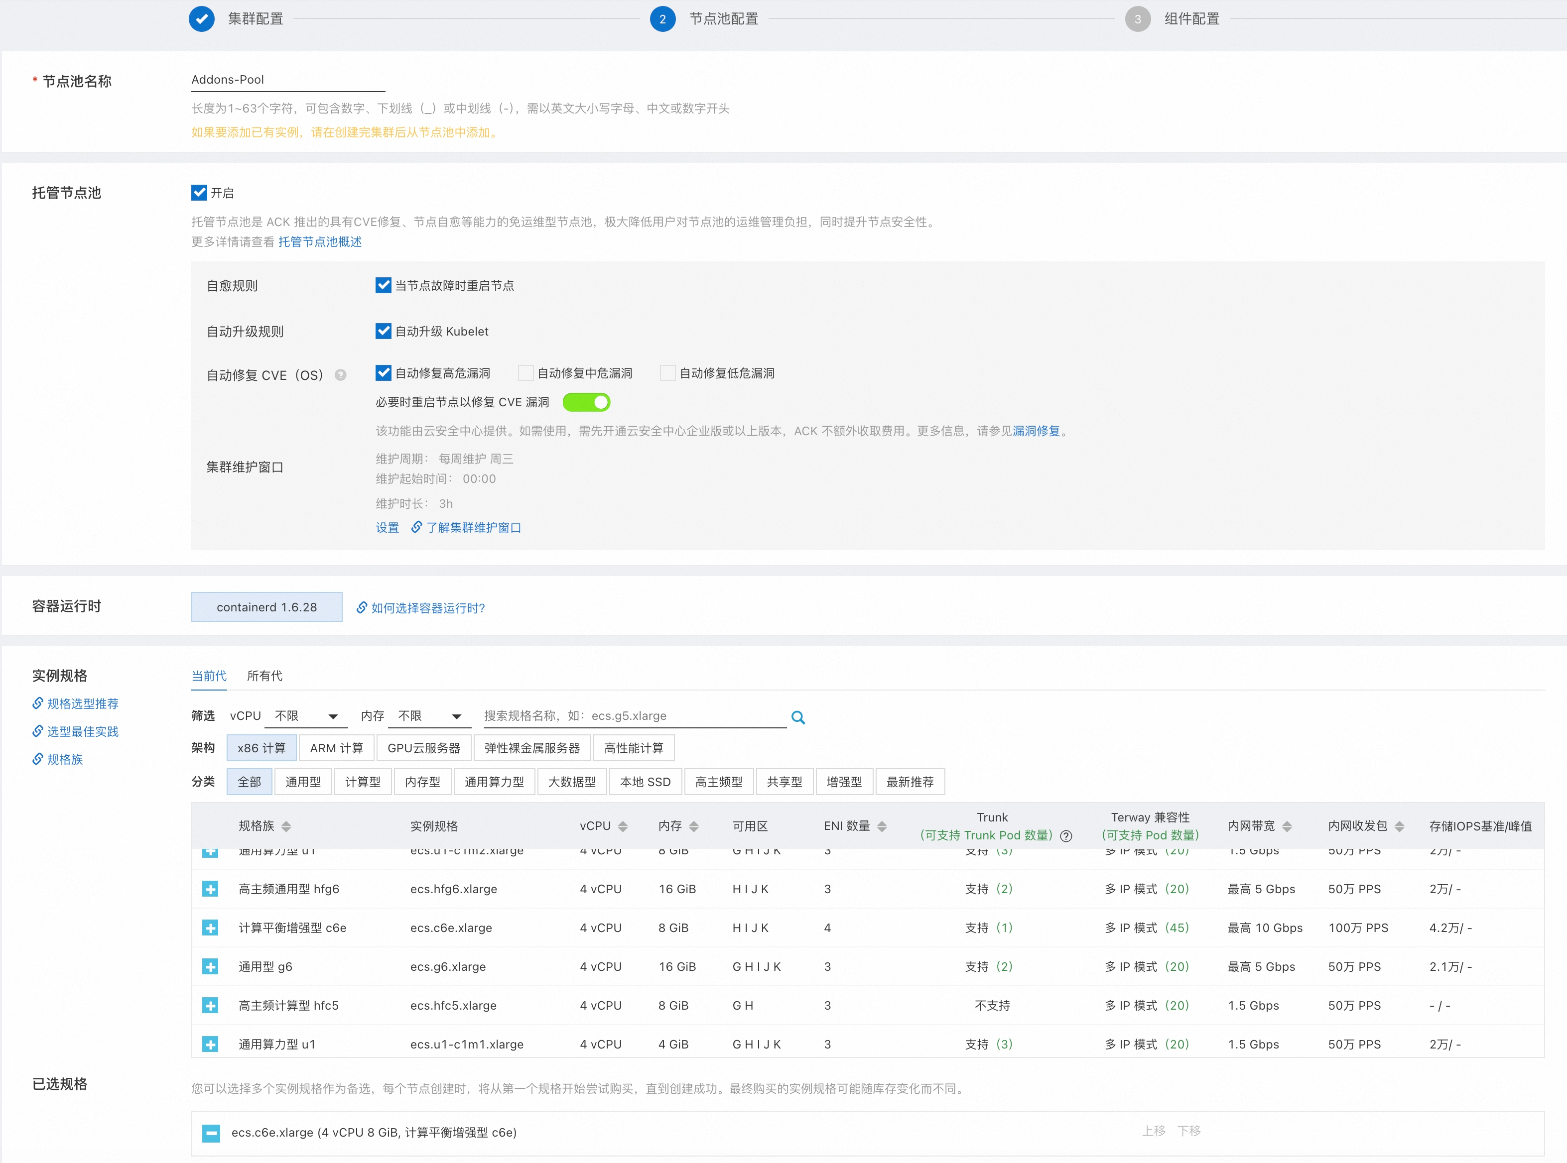Open the vCPU 不限 filter dropdown
The height and width of the screenshot is (1163, 1567).
click(306, 716)
